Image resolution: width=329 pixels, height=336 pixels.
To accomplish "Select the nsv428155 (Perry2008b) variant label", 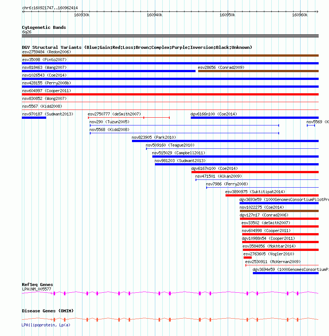I will tap(47, 83).
